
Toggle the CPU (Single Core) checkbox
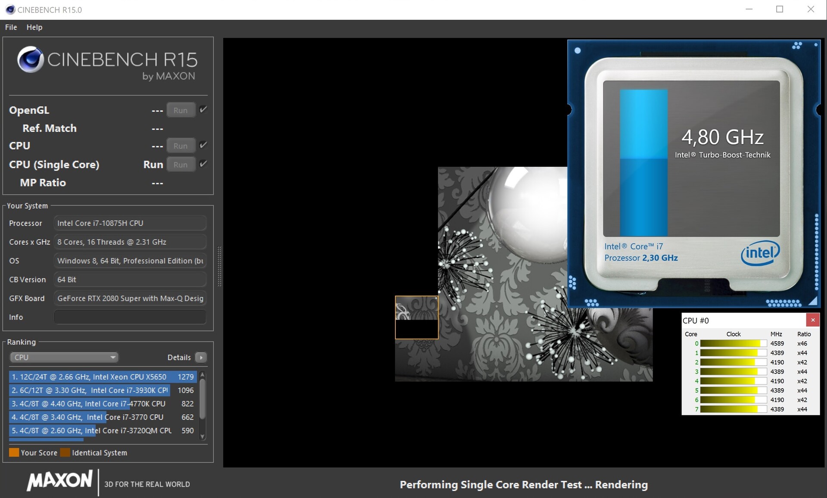203,164
